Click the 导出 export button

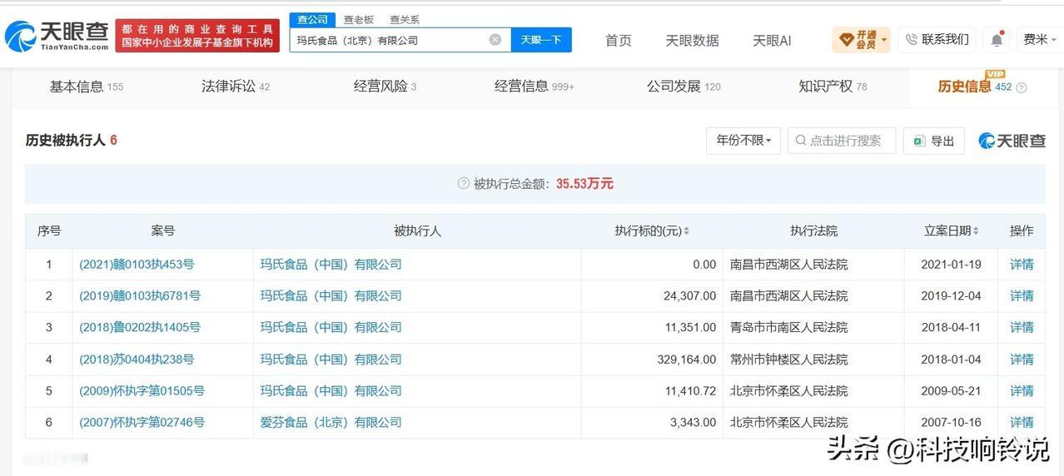coord(934,141)
